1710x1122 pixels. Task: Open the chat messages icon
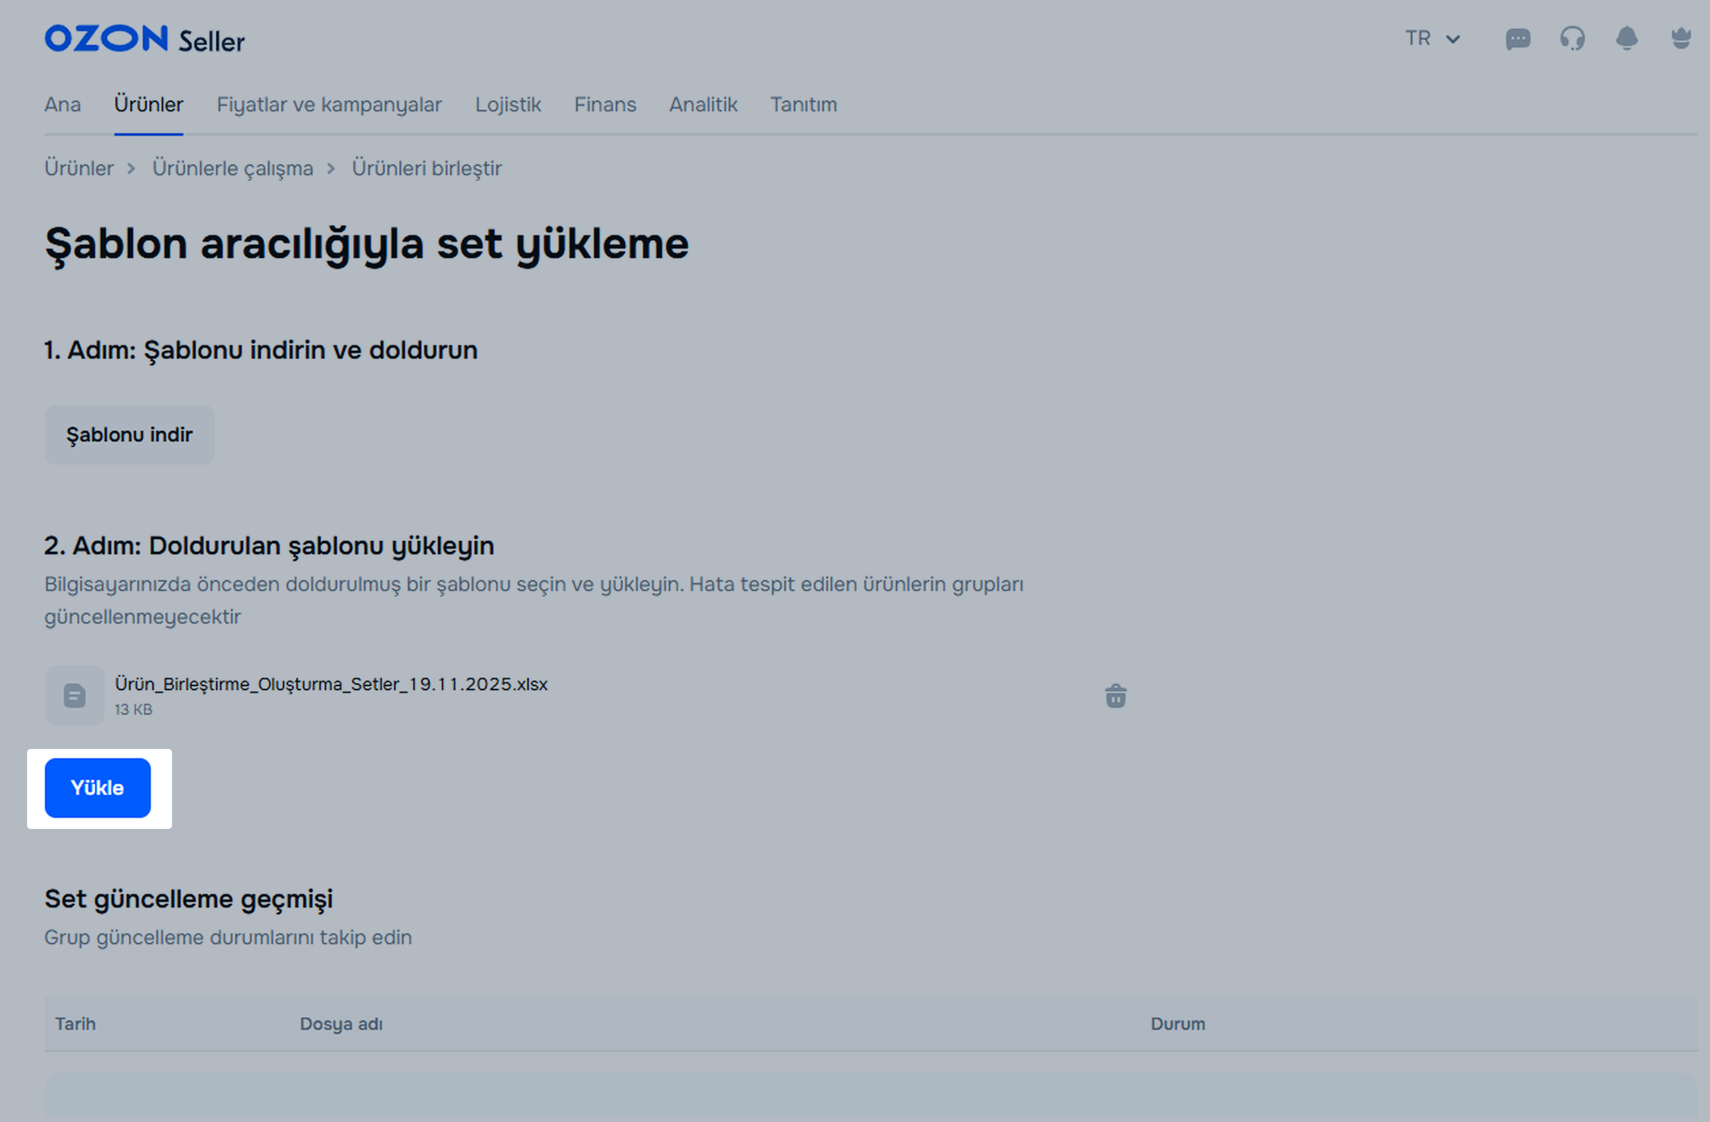1518,39
